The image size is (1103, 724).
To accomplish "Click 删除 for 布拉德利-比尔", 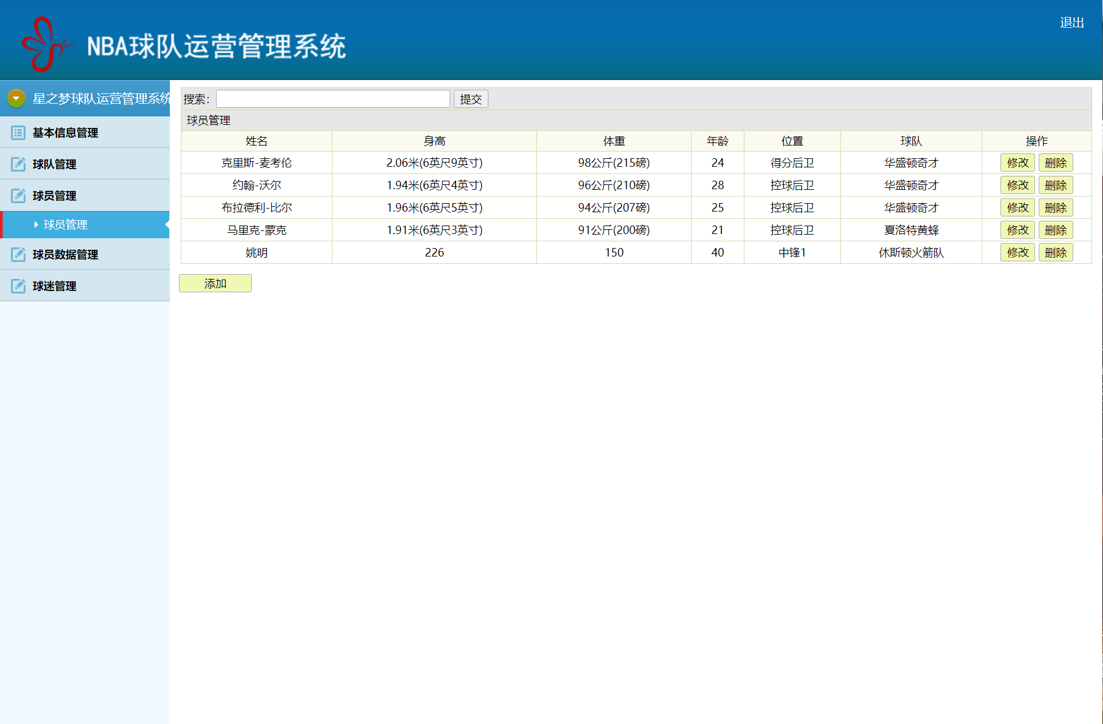I will point(1056,207).
